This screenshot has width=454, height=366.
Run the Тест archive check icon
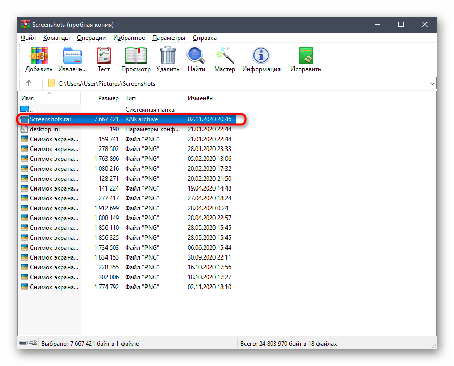pos(104,56)
